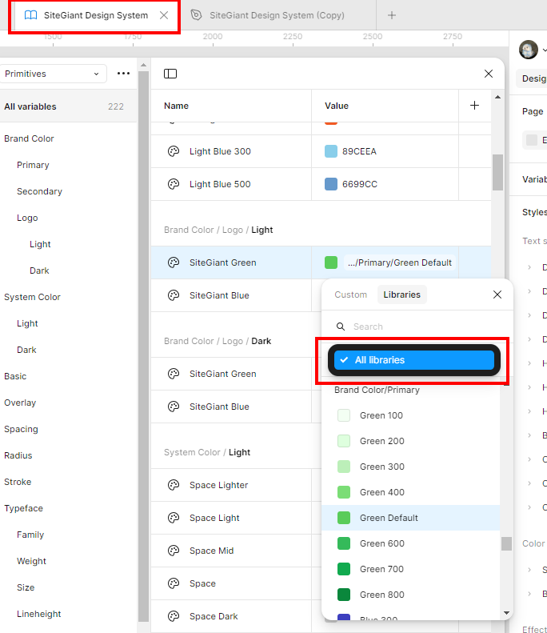This screenshot has height=633, width=547.
Task: Choose Green 400 from library list
Action: click(x=411, y=492)
